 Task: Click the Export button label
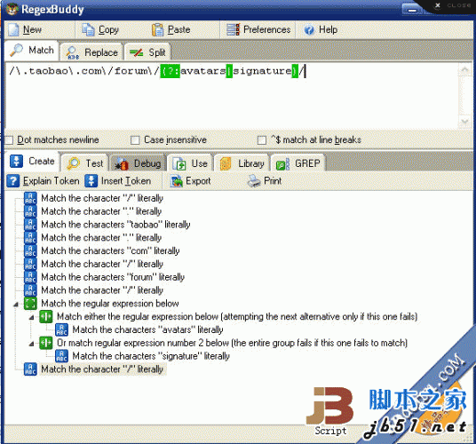click(x=198, y=181)
